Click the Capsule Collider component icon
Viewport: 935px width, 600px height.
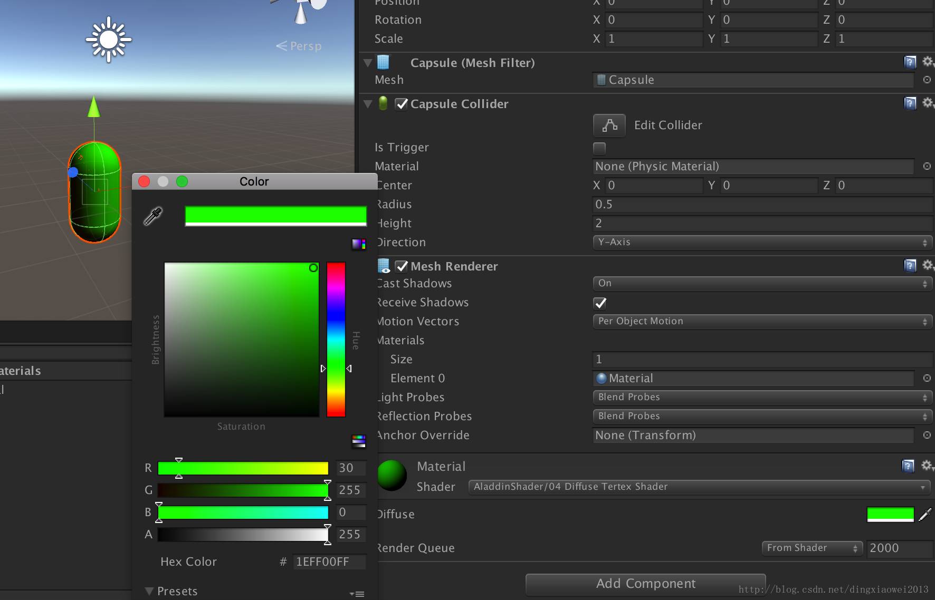[384, 103]
